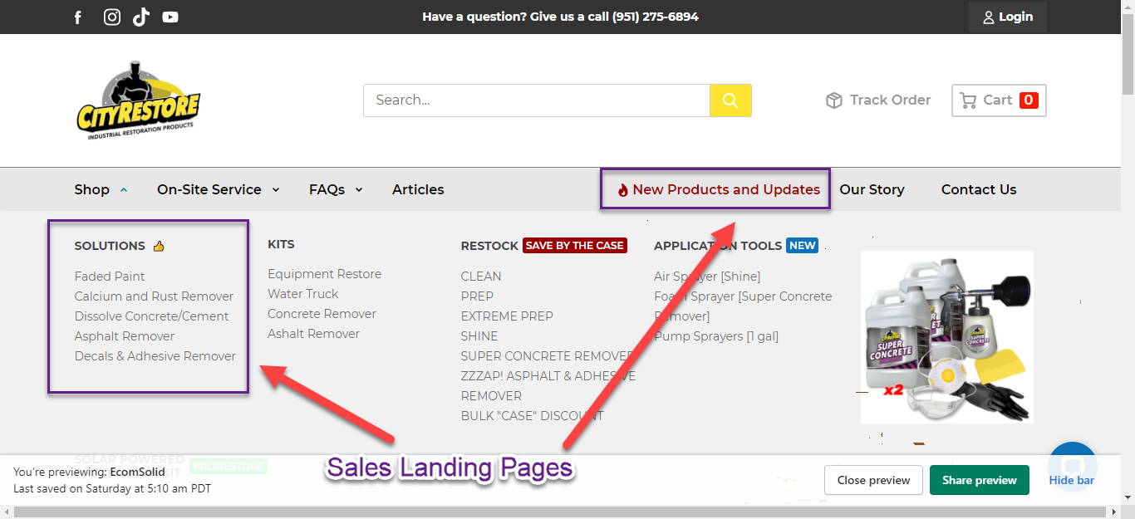1135x519 pixels.
Task: Click the KITS column heading
Action: tap(281, 244)
